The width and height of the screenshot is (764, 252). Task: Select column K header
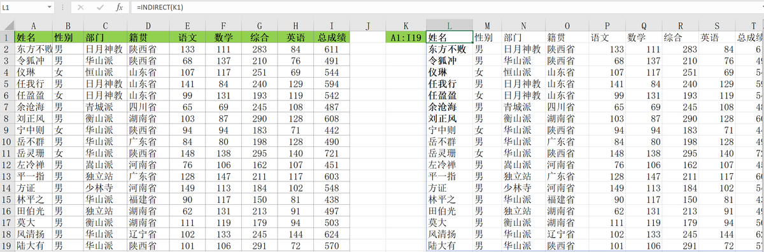point(406,25)
